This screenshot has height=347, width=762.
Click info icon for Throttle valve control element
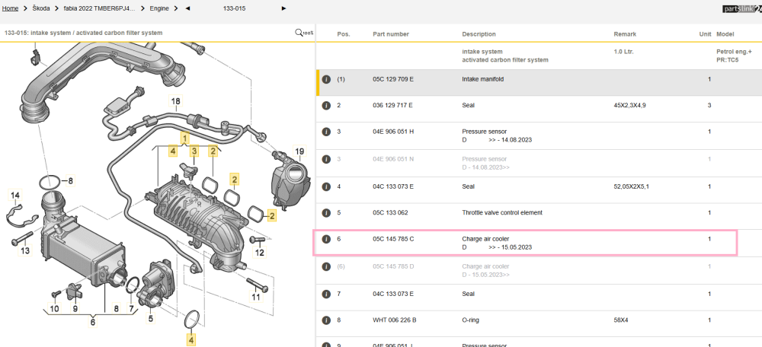(x=326, y=212)
